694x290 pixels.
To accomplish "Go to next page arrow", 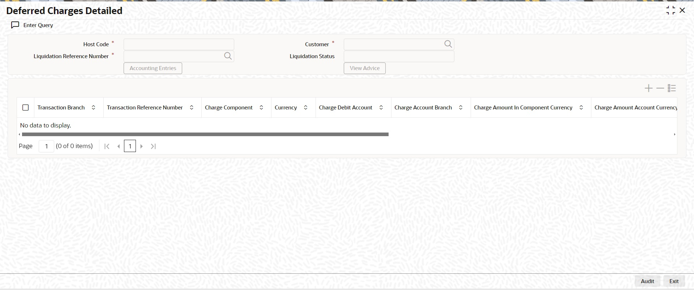I will [x=141, y=146].
